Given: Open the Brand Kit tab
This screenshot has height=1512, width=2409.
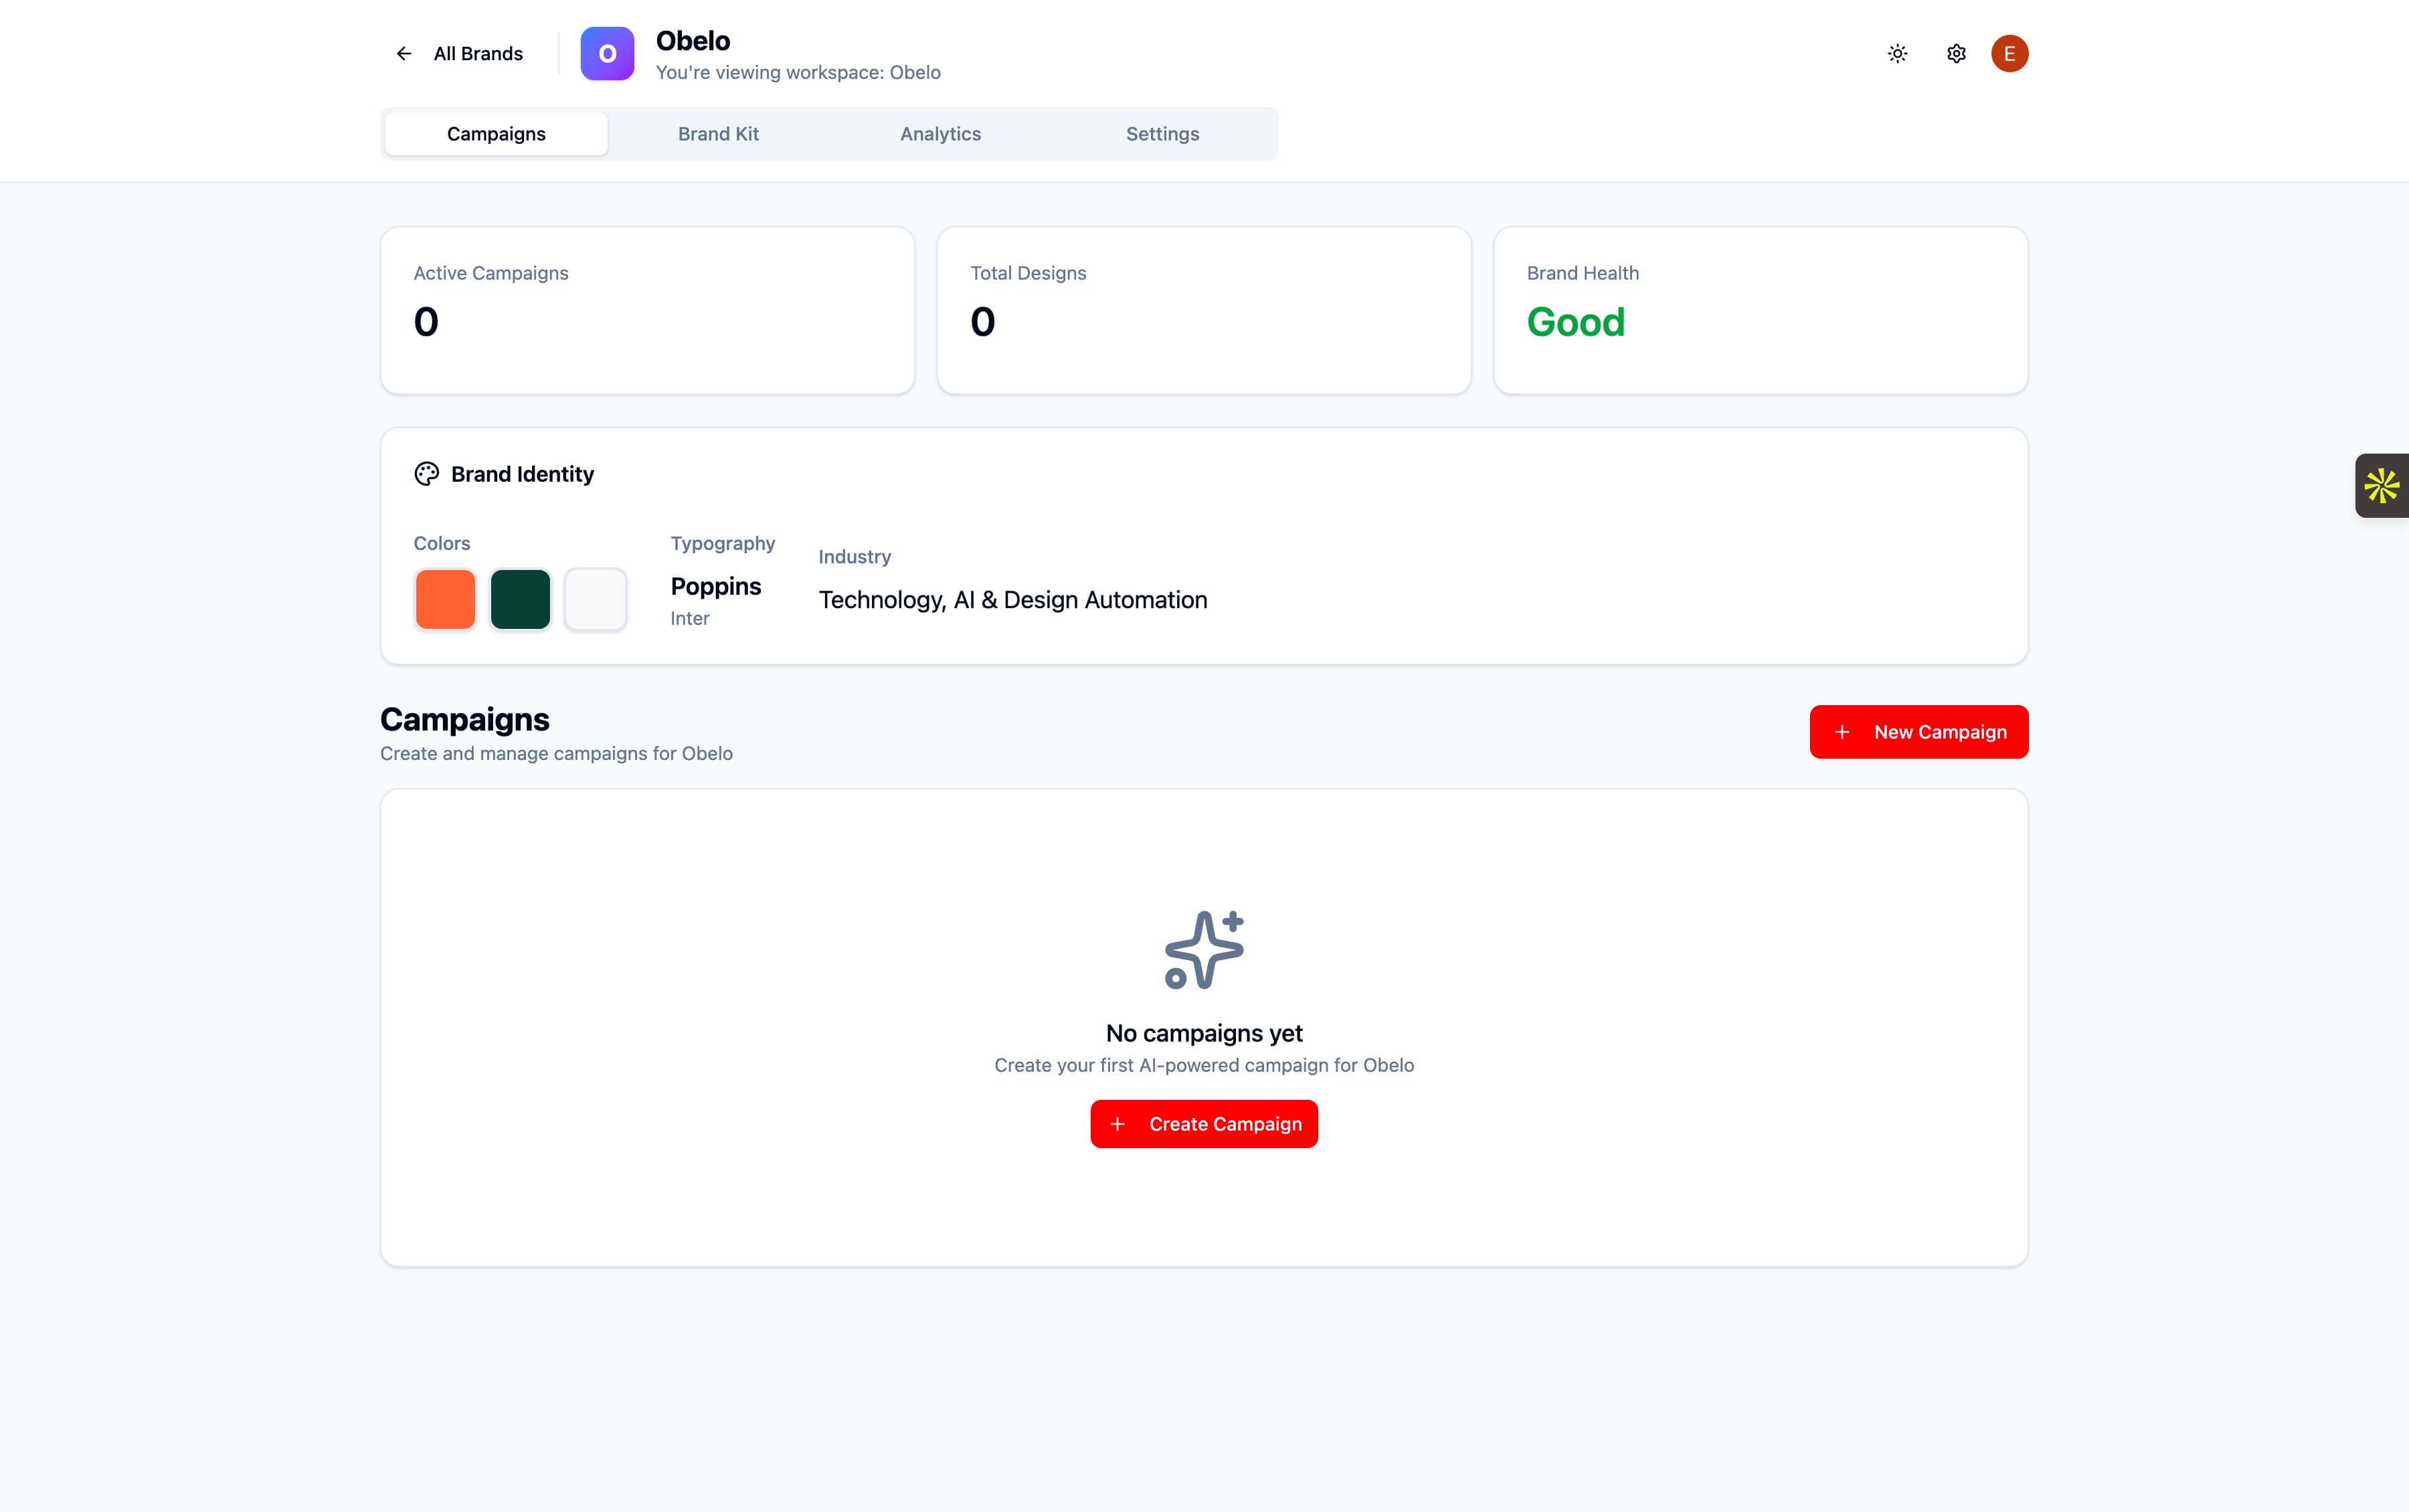Looking at the screenshot, I should tap(718, 134).
